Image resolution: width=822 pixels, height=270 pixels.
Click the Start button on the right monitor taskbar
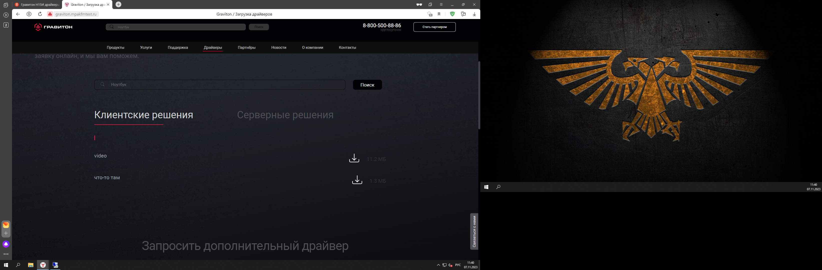click(486, 187)
